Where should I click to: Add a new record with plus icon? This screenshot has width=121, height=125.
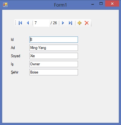coord(80,23)
